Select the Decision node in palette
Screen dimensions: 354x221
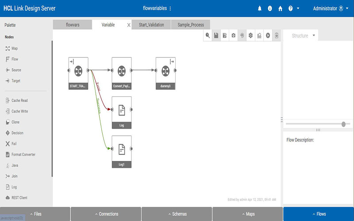coord(17,133)
